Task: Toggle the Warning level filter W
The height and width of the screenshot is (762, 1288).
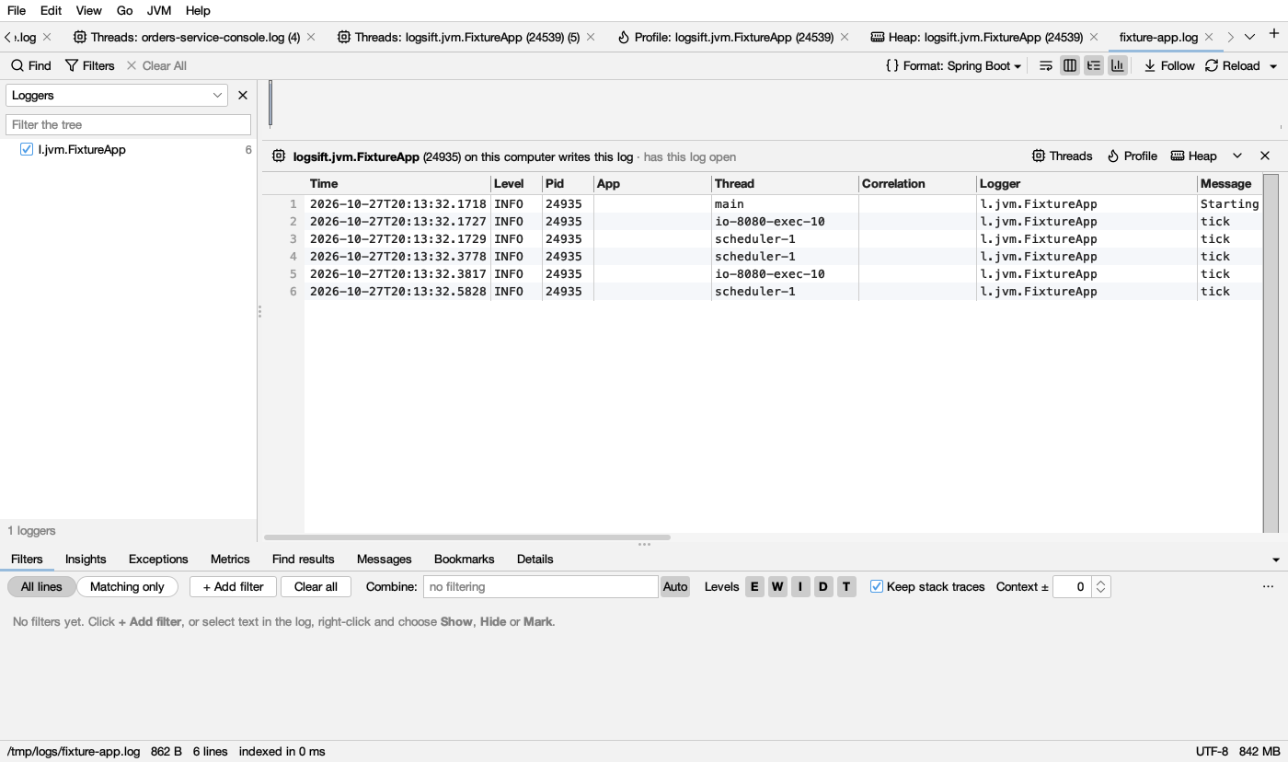Action: [x=777, y=587]
